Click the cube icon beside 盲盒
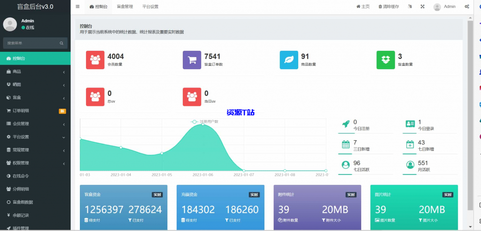 pyautogui.click(x=8, y=98)
